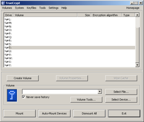Open the Settings menu

coord(54,8)
